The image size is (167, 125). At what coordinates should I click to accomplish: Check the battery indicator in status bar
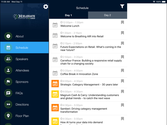164,2
